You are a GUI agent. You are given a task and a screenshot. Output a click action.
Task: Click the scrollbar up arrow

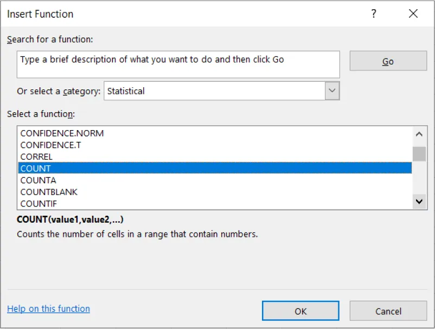(419, 133)
